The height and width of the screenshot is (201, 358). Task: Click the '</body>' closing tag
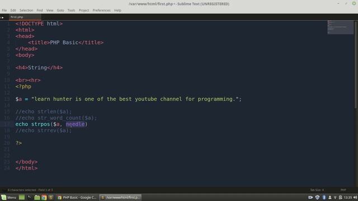26,162
